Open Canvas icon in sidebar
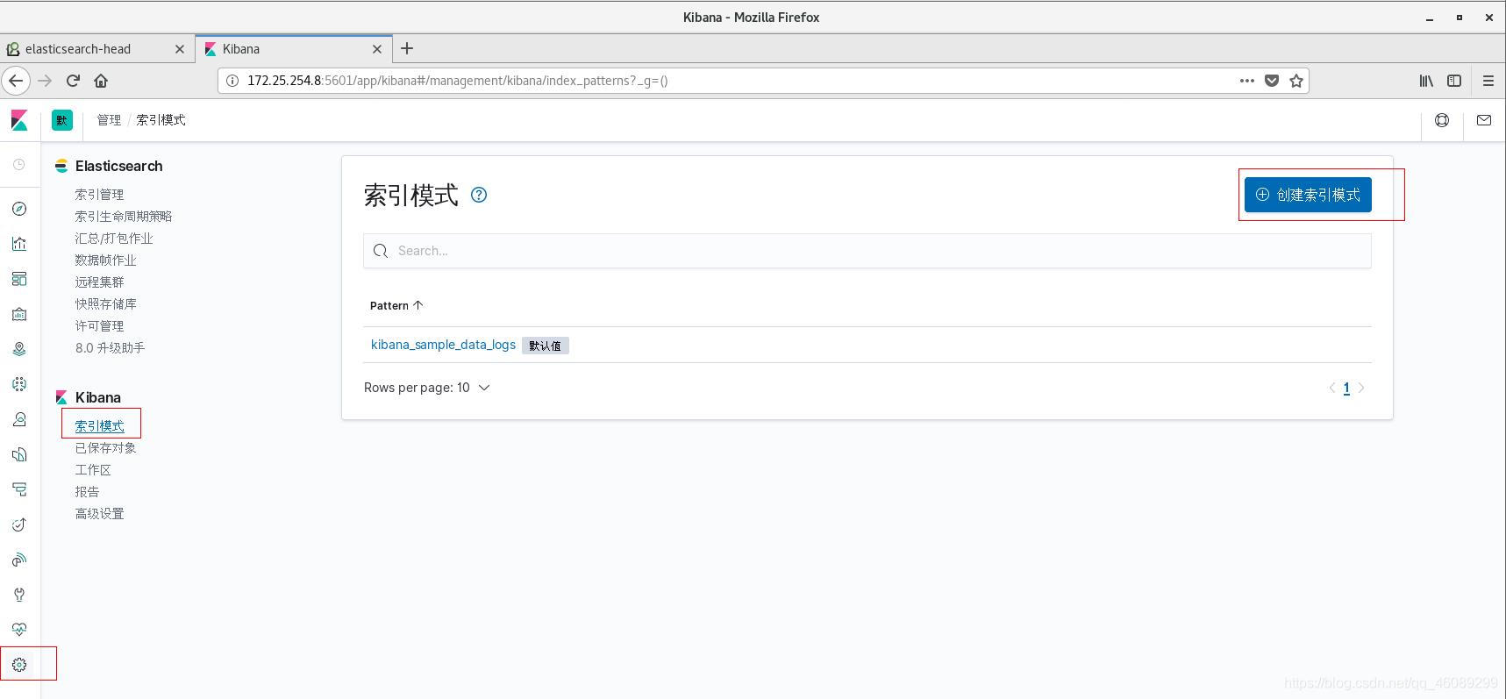The image size is (1506, 699). tap(19, 314)
